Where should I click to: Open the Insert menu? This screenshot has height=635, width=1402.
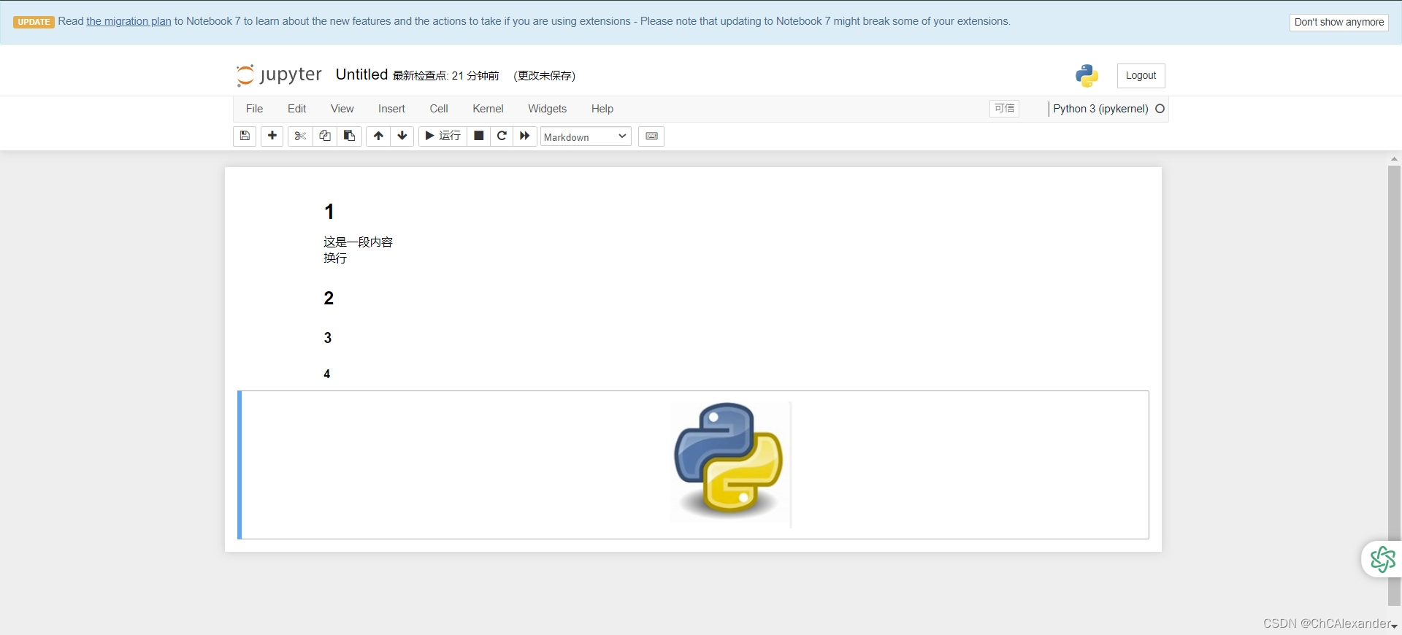click(391, 109)
